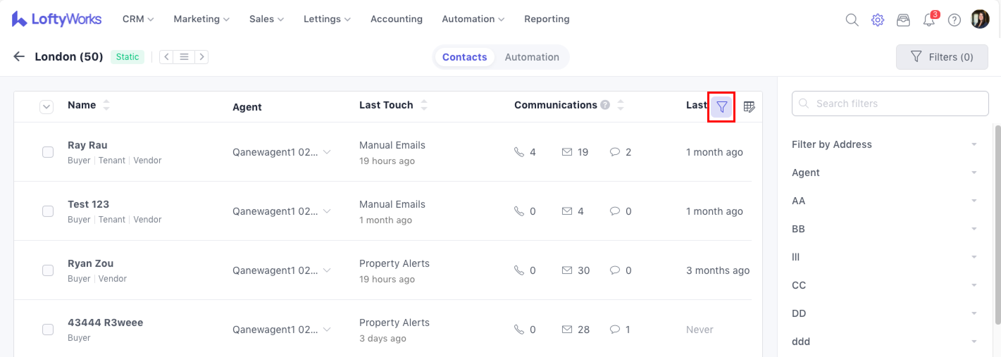Expand the Filter by Address section

884,144
